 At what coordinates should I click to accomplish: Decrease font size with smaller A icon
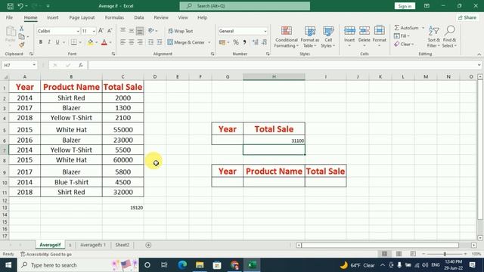pos(110,31)
